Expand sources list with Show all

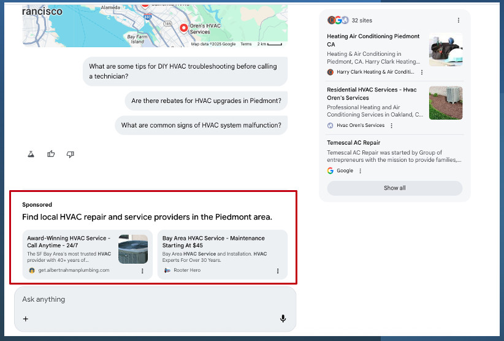pyautogui.click(x=394, y=188)
